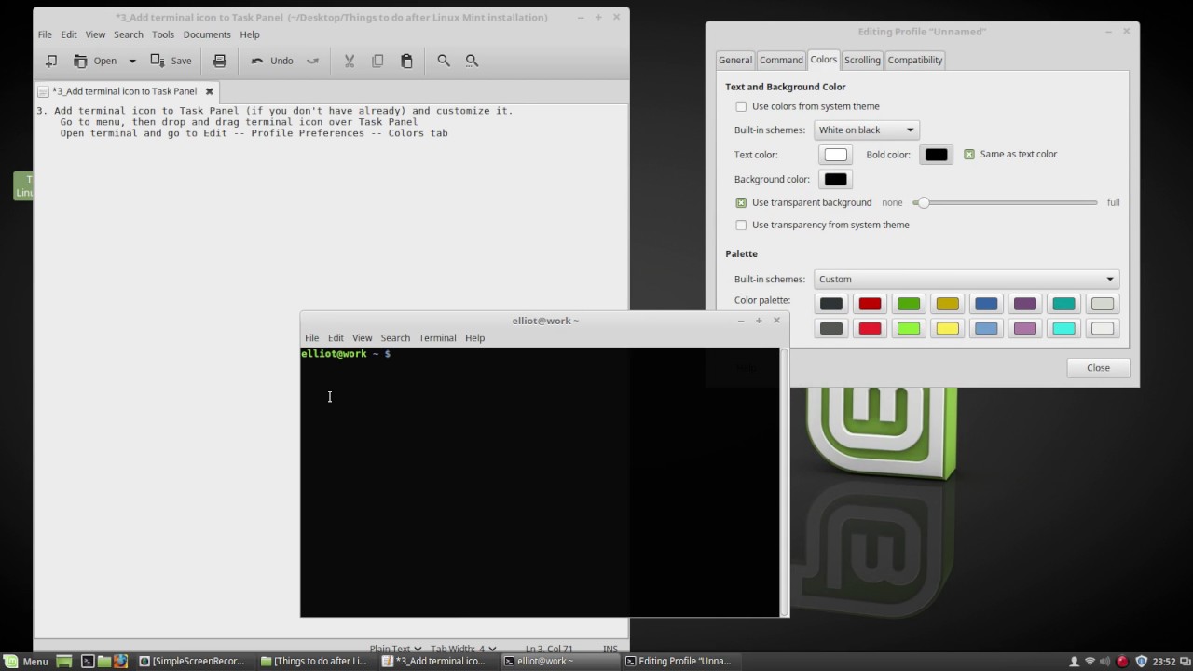1193x671 pixels.
Task: Click the Print icon in the toolbar
Action: tap(220, 61)
